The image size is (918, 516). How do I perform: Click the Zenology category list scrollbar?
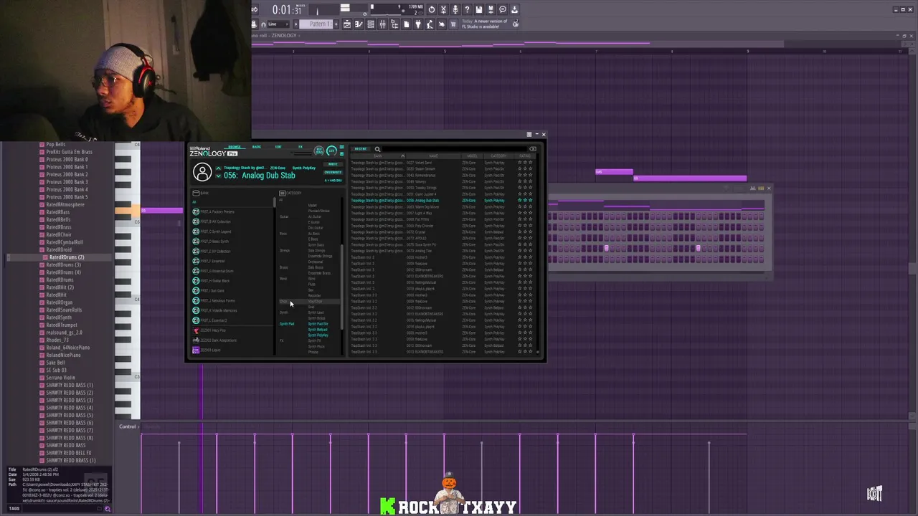tap(341, 287)
